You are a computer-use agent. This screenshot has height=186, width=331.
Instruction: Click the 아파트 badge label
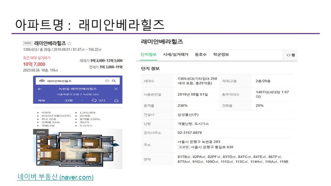pos(28,43)
